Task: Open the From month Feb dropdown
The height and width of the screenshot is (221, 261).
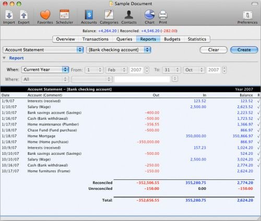Action: tap(116, 70)
